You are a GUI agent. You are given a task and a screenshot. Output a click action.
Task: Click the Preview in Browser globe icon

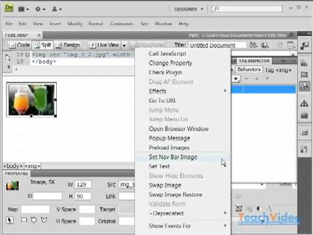(265, 45)
